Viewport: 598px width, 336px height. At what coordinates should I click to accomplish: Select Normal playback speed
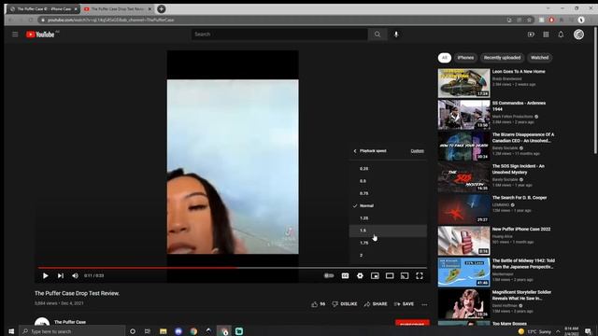click(x=388, y=205)
